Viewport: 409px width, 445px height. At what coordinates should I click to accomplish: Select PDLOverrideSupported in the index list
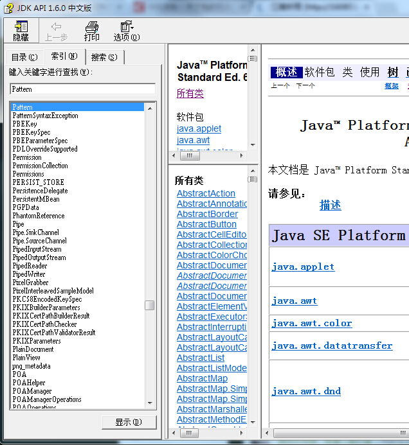pos(45,149)
